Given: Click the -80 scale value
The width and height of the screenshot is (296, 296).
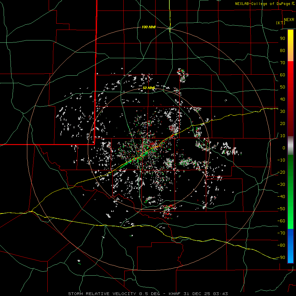Looking at the screenshot, I should click(x=281, y=245).
